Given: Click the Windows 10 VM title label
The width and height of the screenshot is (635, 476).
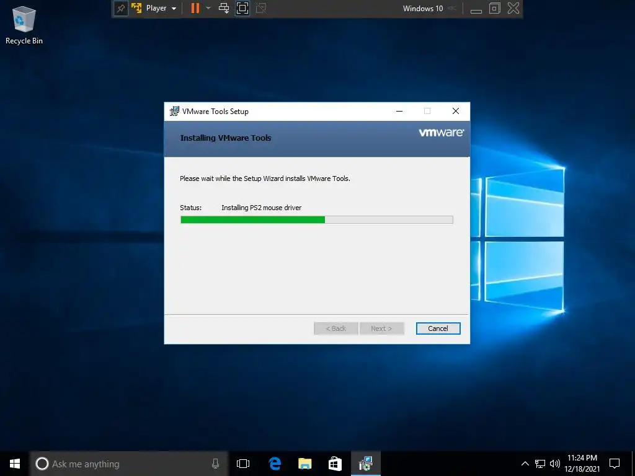Looking at the screenshot, I should [423, 9].
